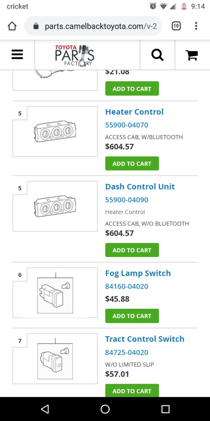Image resolution: width=210 pixels, height=421 pixels.
Task: Add Dash Control Unit to cart
Action: pos(132,250)
